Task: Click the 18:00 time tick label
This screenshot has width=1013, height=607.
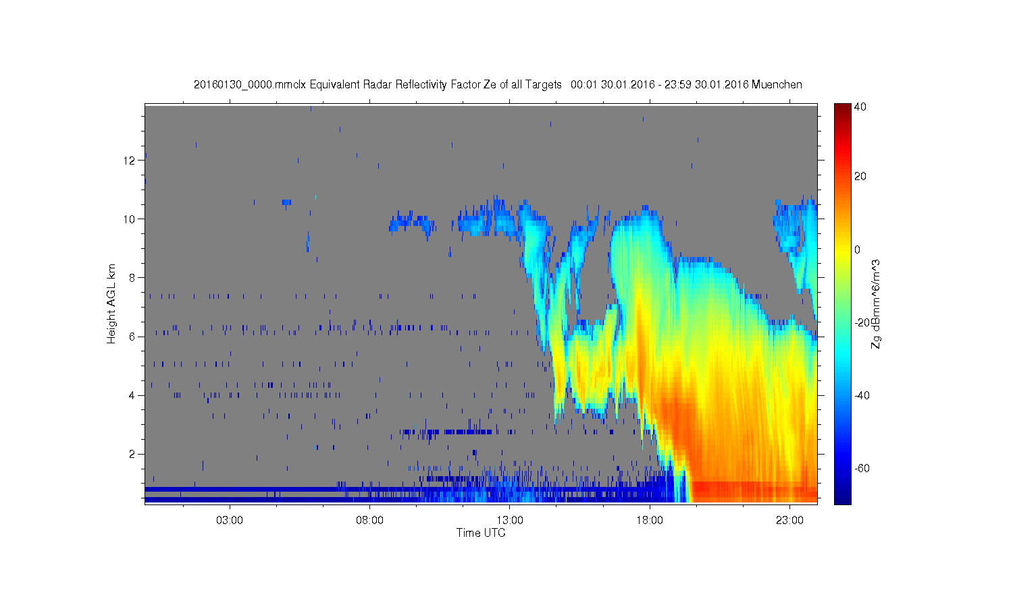Action: click(650, 521)
